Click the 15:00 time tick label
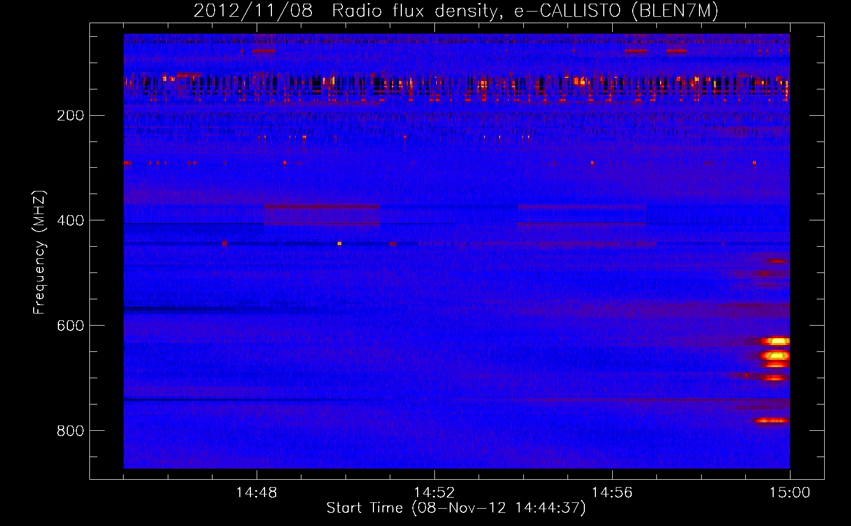Image resolution: width=851 pixels, height=526 pixels. [790, 493]
